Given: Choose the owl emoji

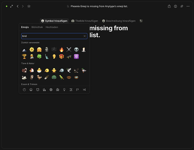Looking at the screenshot, I should [32, 77].
